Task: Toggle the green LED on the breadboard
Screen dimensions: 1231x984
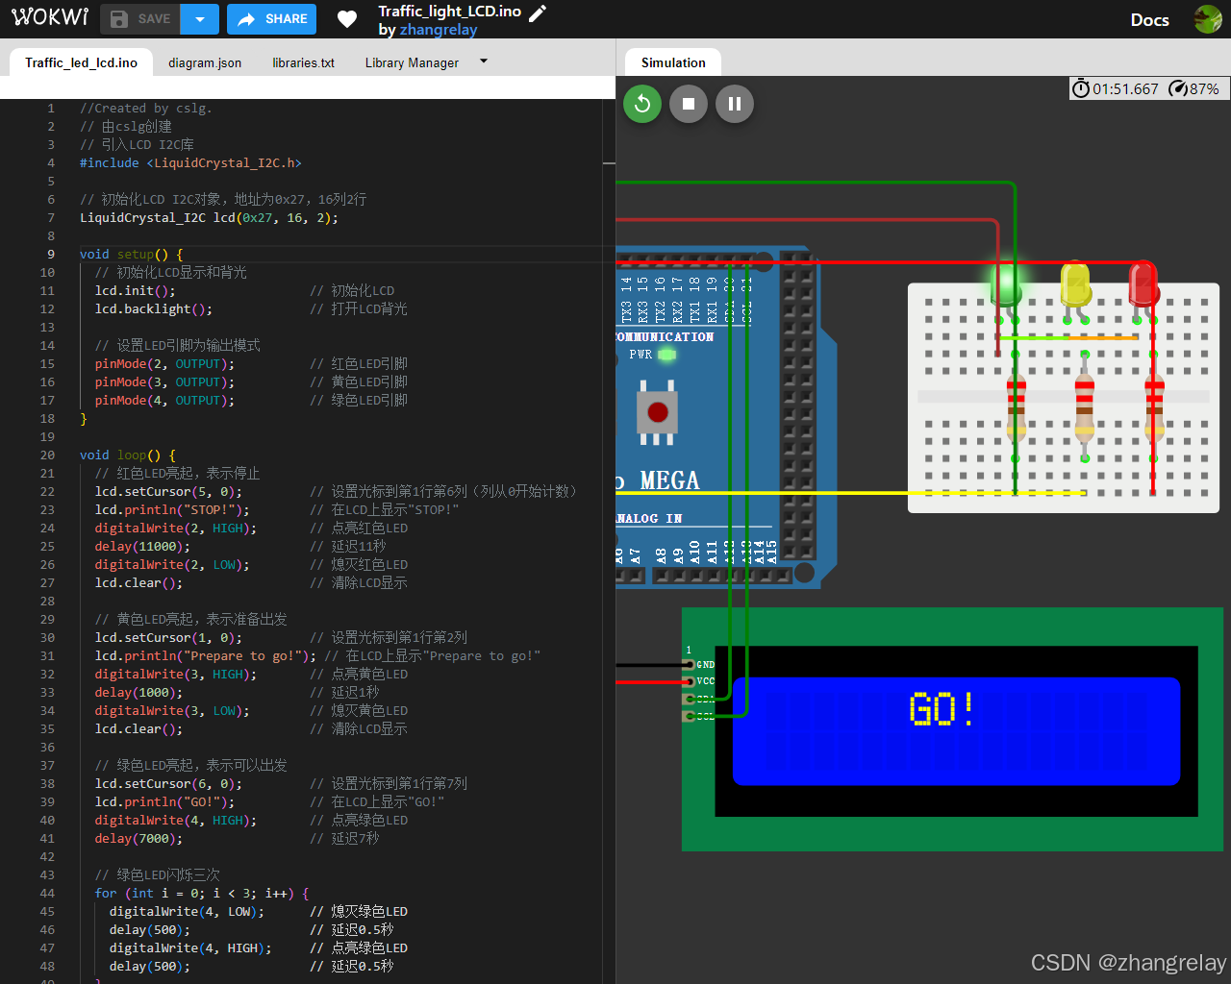Action: coord(1005,285)
